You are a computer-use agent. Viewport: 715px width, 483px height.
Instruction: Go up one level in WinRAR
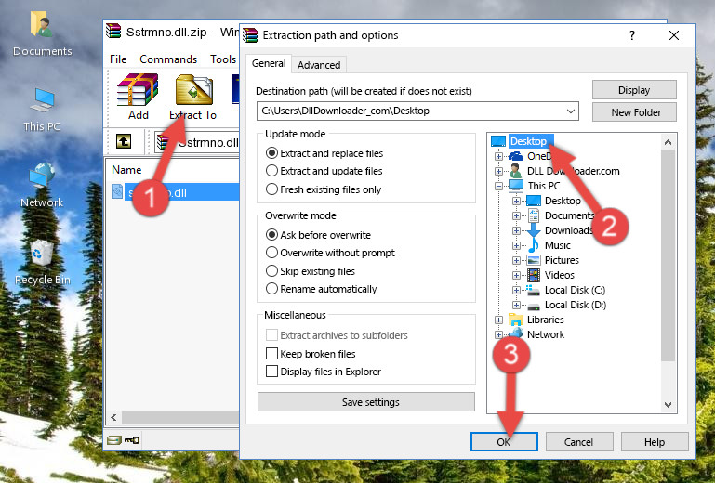click(x=124, y=141)
